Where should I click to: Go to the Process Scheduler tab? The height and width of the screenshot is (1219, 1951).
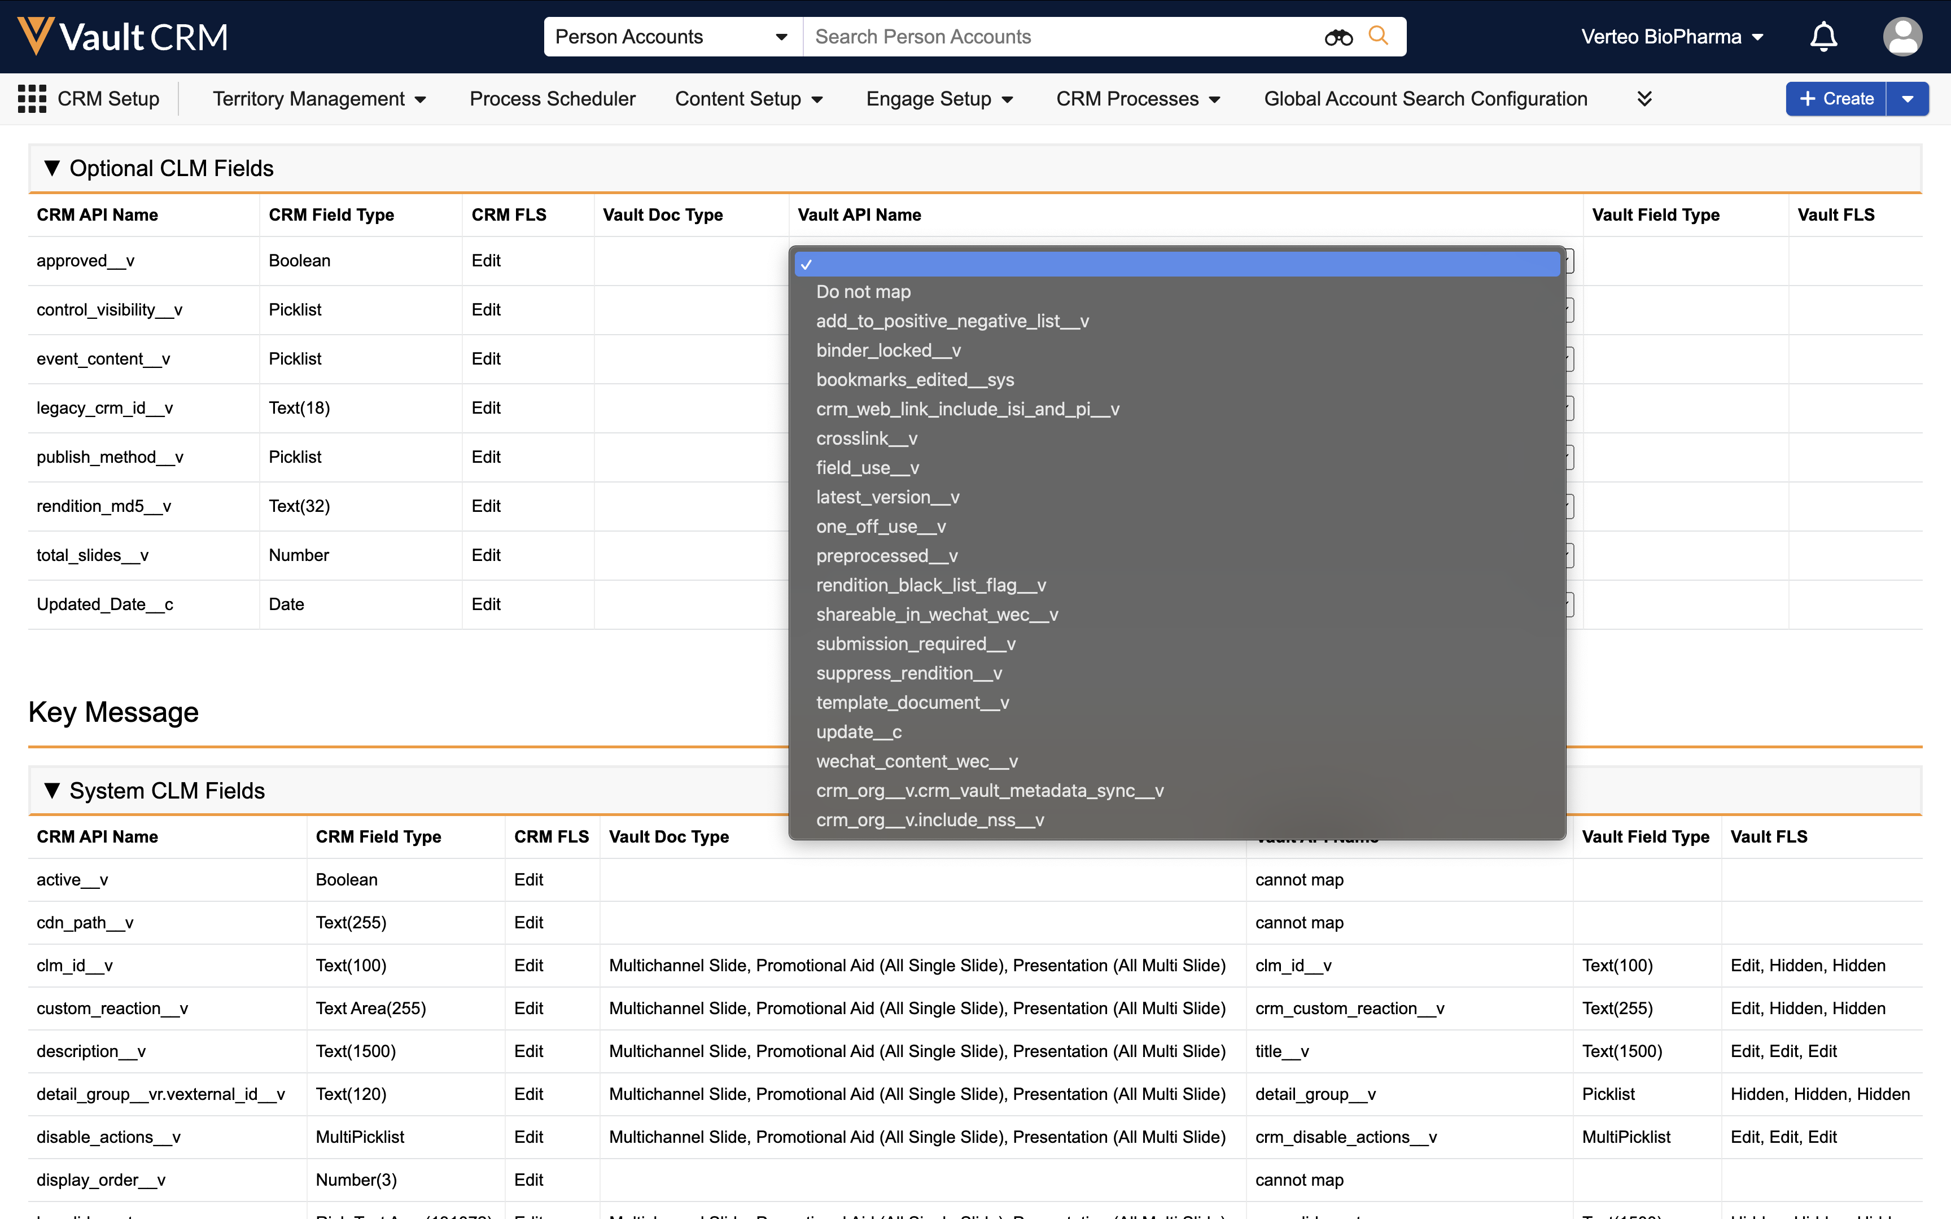[x=552, y=99]
